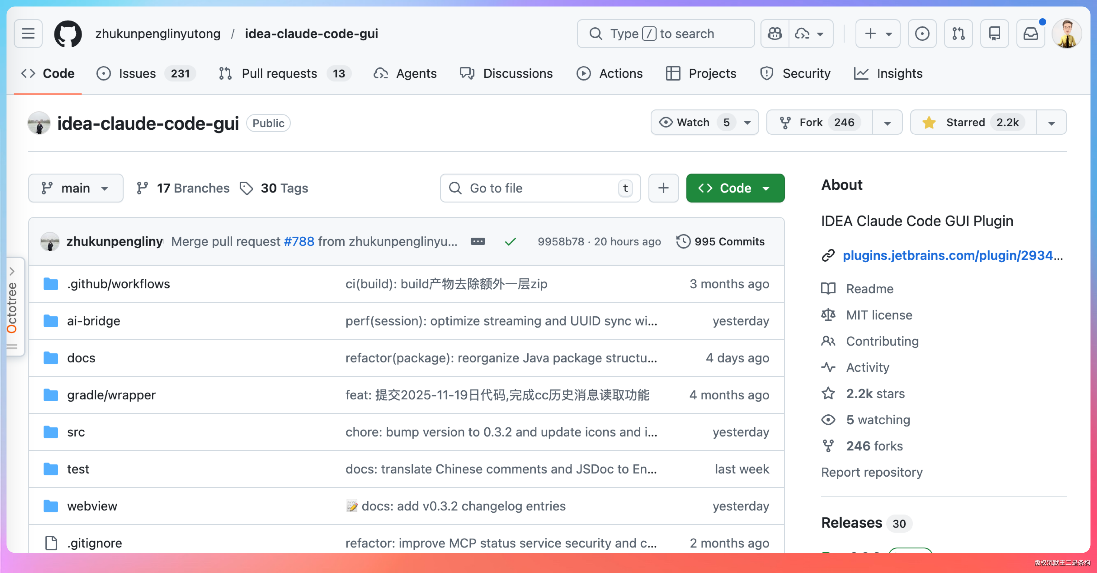Open the repositories icon in header
This screenshot has width=1097, height=573.
(x=994, y=34)
